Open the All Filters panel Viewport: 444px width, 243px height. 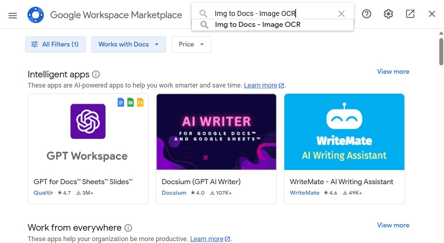55,44
